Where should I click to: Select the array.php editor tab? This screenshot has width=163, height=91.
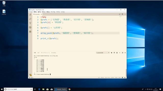pyautogui.click(x=37, y=14)
